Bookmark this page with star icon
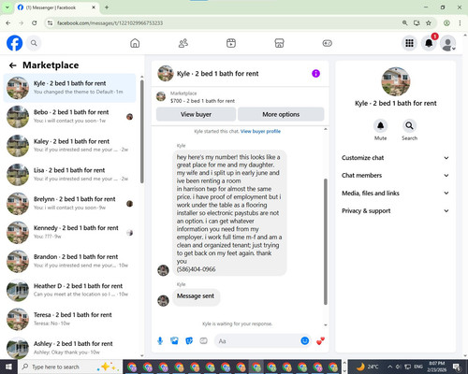468x374 pixels. pyautogui.click(x=429, y=23)
